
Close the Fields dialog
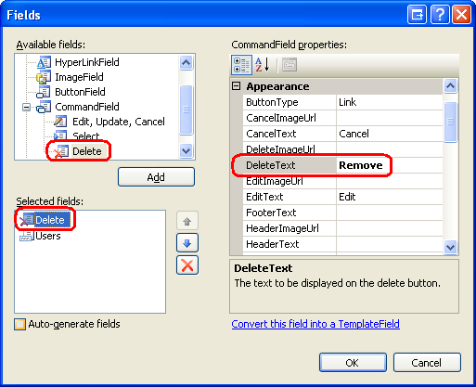(x=461, y=15)
